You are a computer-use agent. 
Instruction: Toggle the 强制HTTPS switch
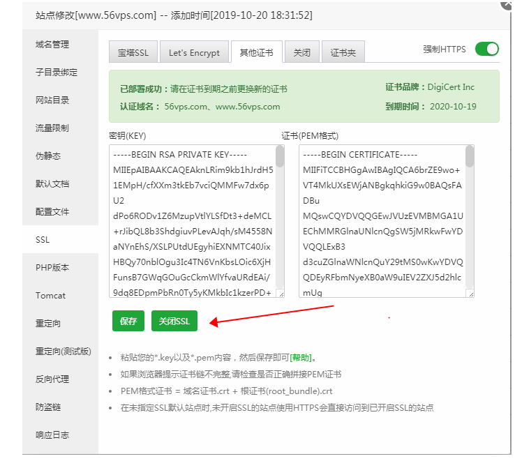point(486,49)
